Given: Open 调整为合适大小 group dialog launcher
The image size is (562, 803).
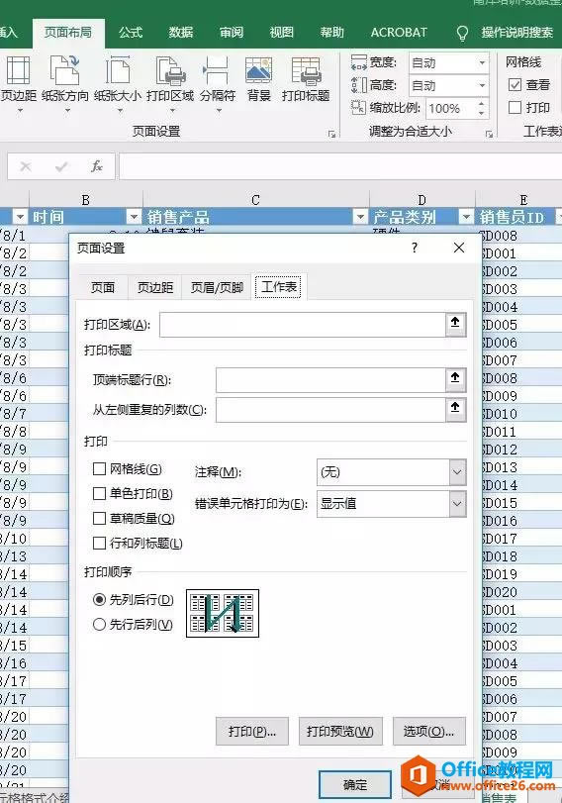Looking at the screenshot, I should [x=489, y=134].
